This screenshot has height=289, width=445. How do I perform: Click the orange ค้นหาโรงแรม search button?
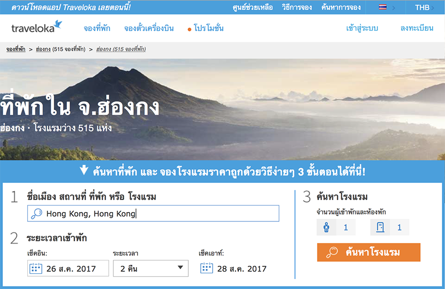tap(369, 252)
